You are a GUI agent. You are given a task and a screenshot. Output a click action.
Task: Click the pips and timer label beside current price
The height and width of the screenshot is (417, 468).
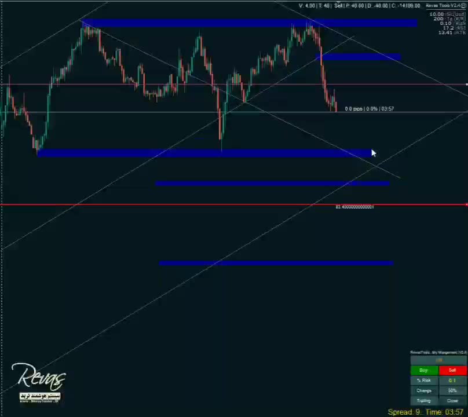click(x=369, y=109)
